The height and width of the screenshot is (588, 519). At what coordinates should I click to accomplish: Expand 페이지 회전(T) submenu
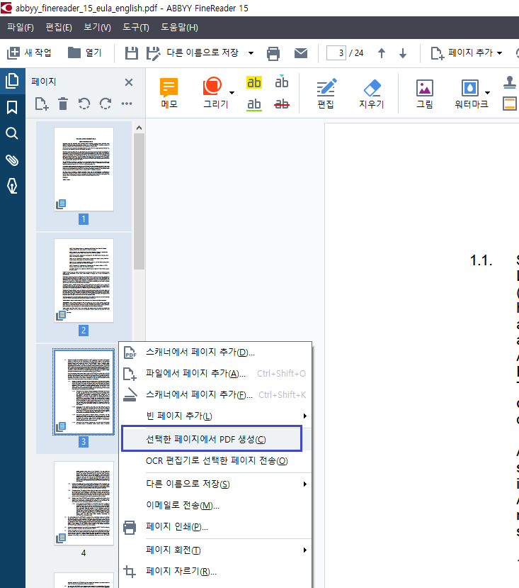[215, 550]
